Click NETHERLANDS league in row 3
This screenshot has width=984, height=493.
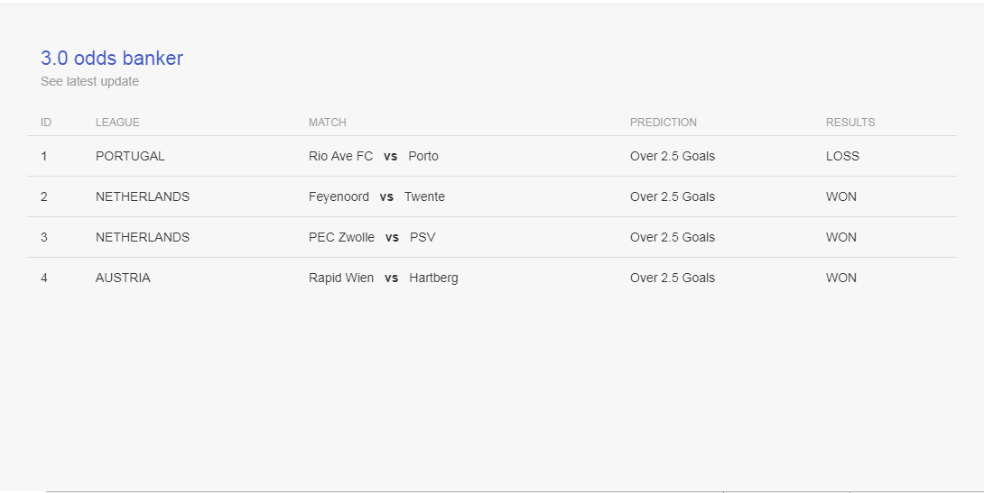click(143, 237)
